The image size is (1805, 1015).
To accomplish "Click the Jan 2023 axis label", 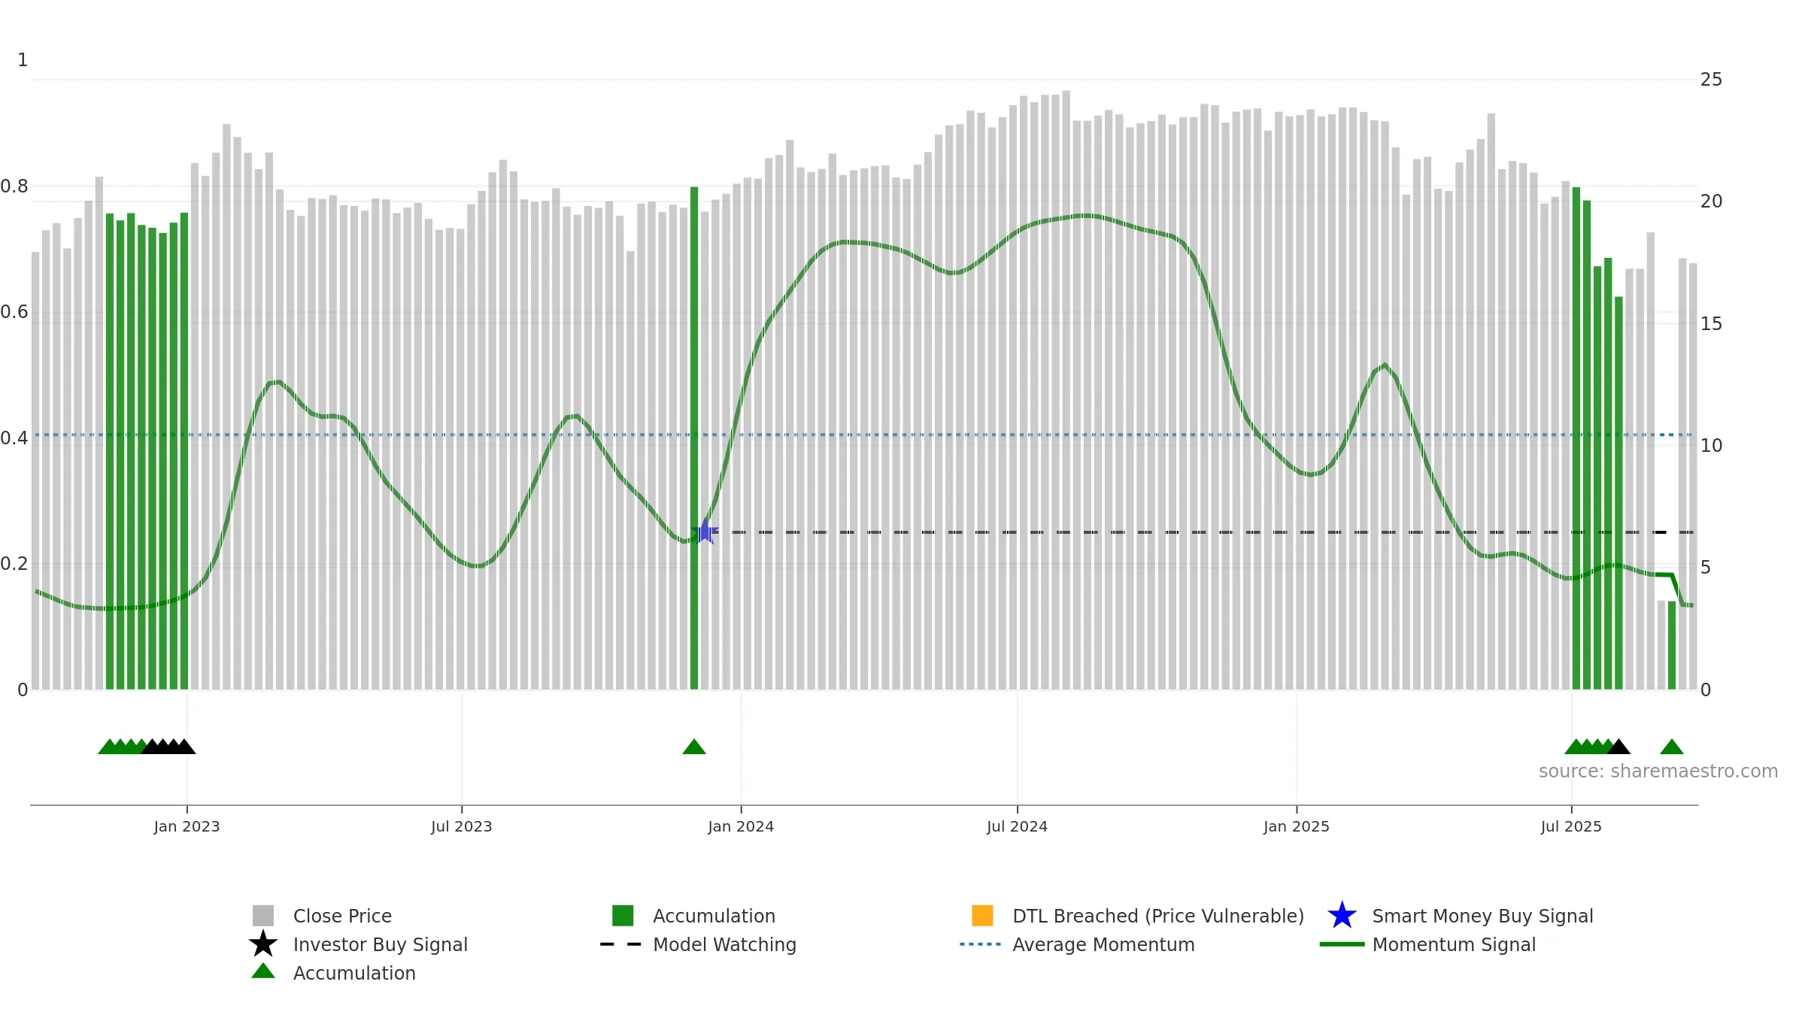I will tap(187, 827).
